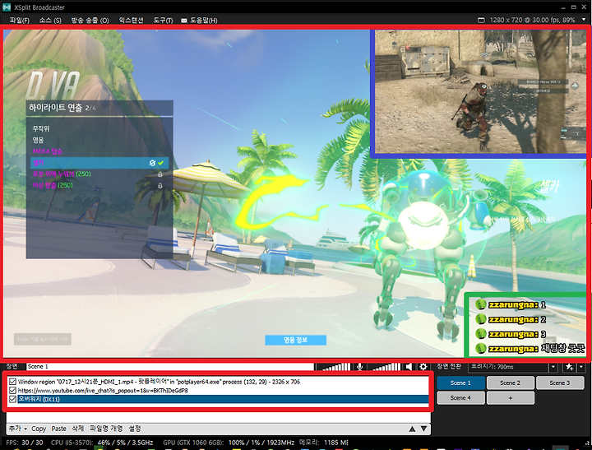Open the 소스 (S) menu
Screen dimensions: 592x450
(x=50, y=21)
